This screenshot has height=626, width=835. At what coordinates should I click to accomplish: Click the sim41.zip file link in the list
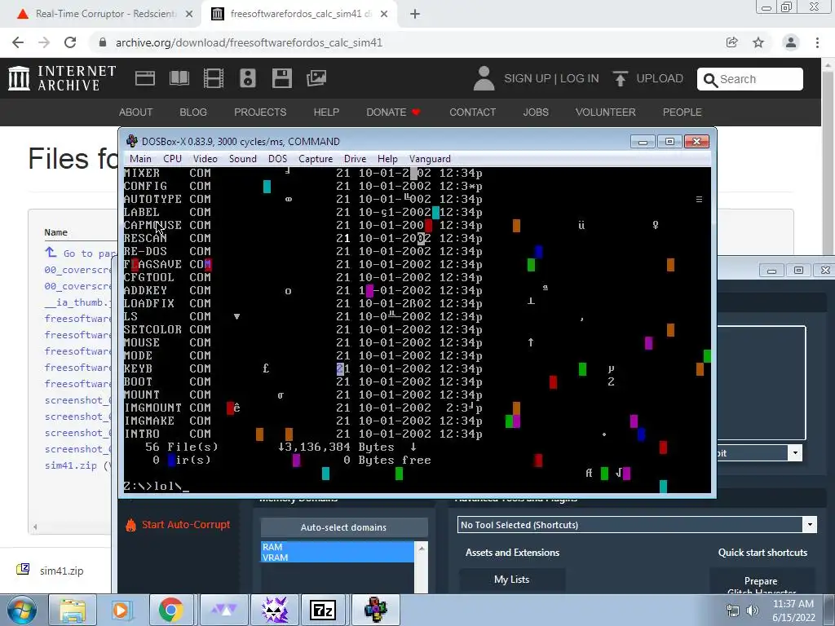click(71, 465)
